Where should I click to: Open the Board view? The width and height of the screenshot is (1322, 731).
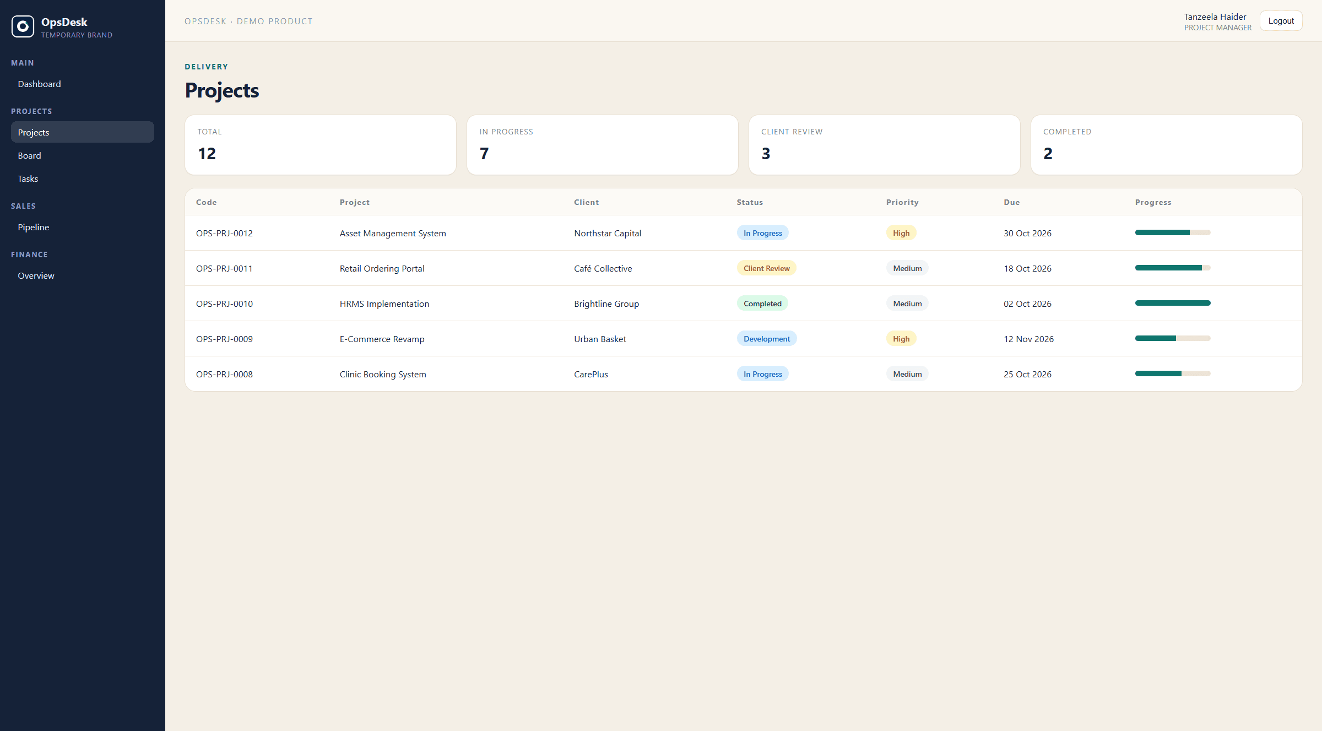[83, 155]
